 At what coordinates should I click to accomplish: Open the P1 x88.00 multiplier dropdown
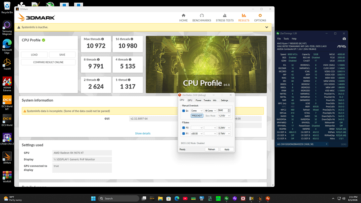(197, 134)
